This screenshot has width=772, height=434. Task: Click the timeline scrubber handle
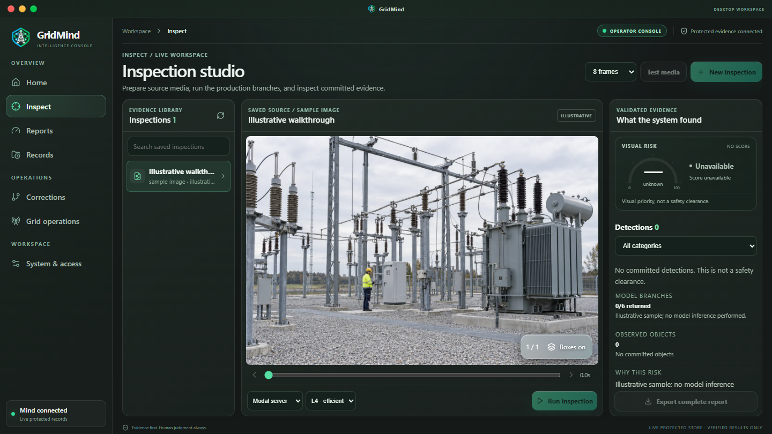point(269,375)
